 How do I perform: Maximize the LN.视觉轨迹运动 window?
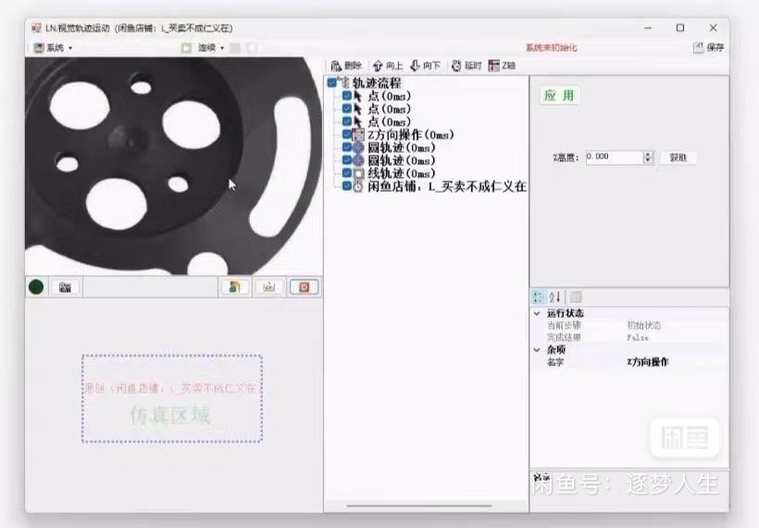coord(680,28)
